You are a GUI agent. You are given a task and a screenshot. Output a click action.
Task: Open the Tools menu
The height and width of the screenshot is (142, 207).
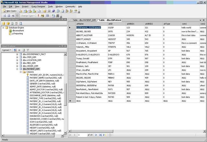50,6
